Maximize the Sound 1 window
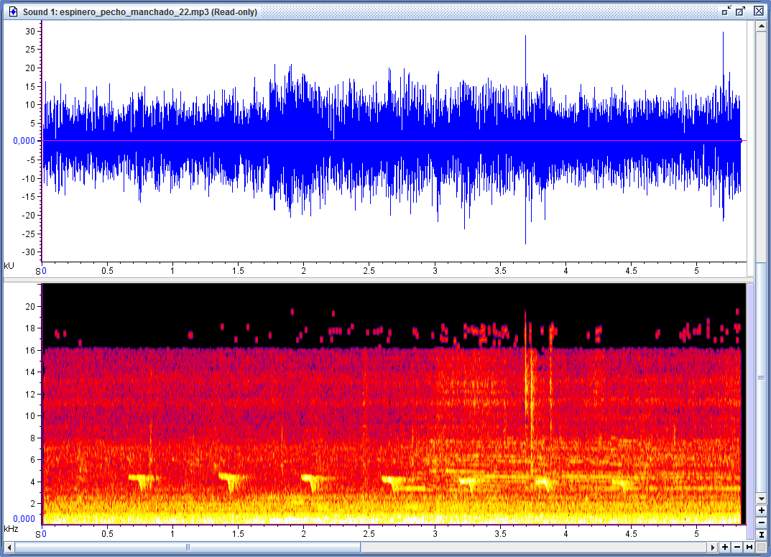Screen dimensions: 771x557 (x=741, y=11)
